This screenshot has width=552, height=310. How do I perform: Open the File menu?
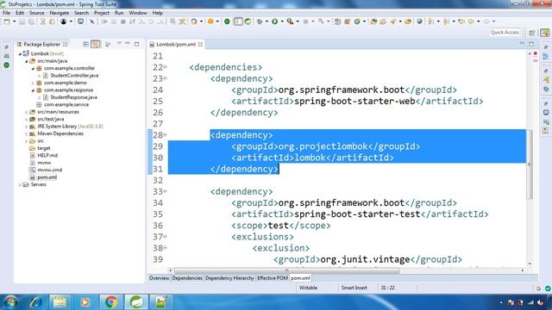6,13
